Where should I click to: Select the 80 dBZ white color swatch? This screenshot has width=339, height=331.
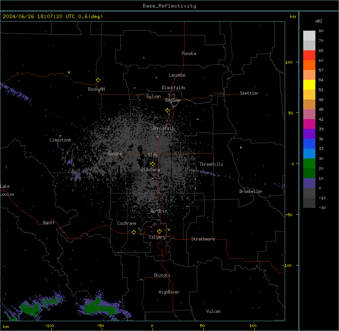click(x=309, y=36)
